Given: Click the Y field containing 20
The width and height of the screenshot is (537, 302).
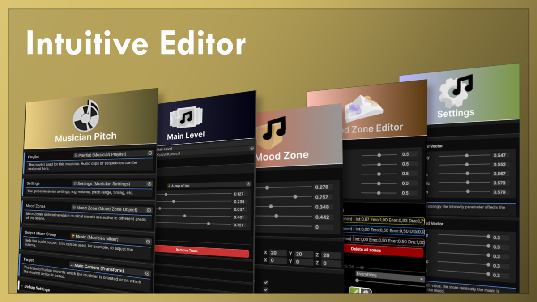Looking at the screenshot, I should (x=304, y=254).
